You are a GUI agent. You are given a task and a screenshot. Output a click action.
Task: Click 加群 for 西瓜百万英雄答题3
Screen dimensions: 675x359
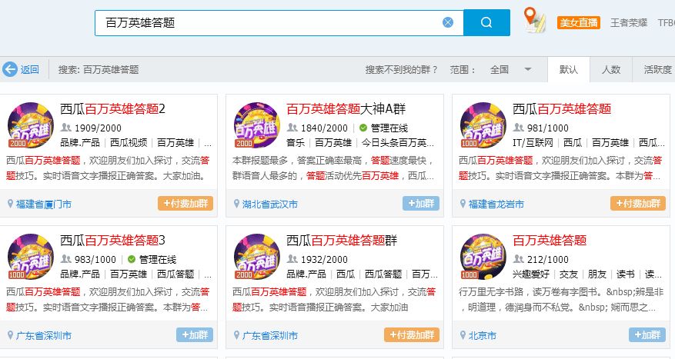(195, 335)
